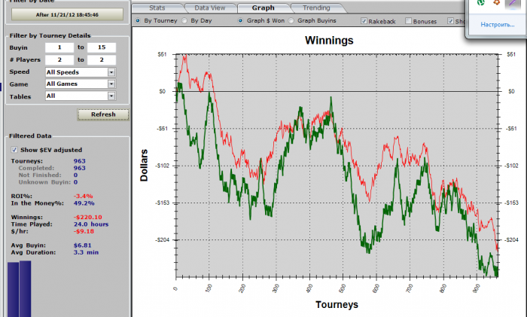This screenshot has height=317, width=527.
Task: Open the Настроить... link in tray popup
Action: click(x=498, y=25)
